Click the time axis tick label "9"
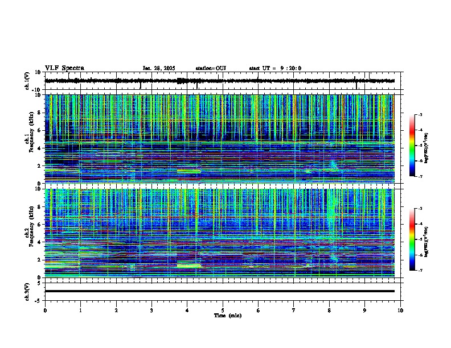The image size is (451, 348). 364,310
